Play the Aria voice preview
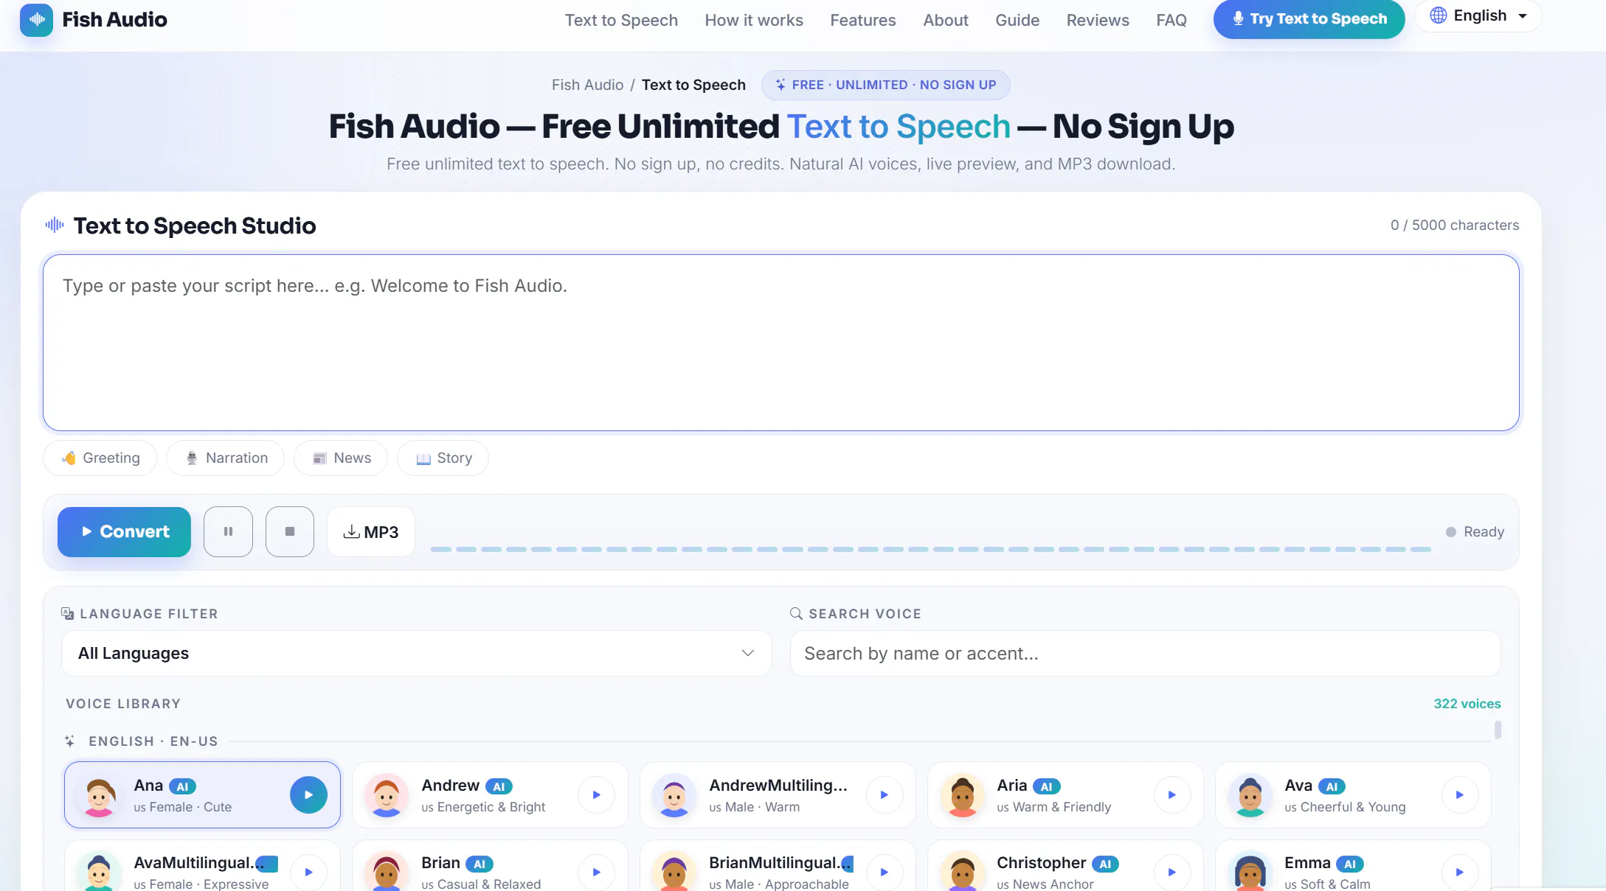Screen dimensions: 1606x891 pos(1171,795)
